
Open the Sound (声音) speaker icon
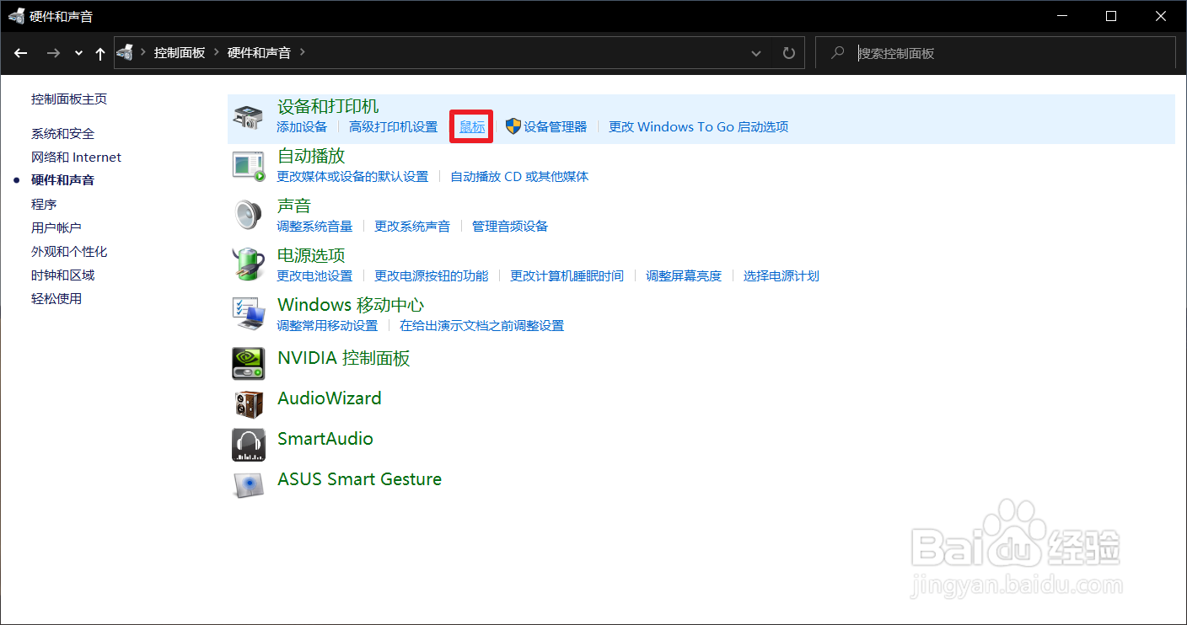pyautogui.click(x=249, y=216)
